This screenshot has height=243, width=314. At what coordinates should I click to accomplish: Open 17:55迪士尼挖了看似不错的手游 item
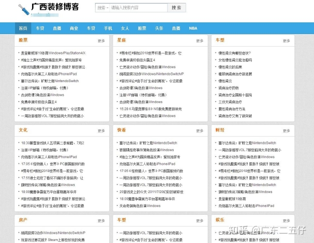[52, 178]
